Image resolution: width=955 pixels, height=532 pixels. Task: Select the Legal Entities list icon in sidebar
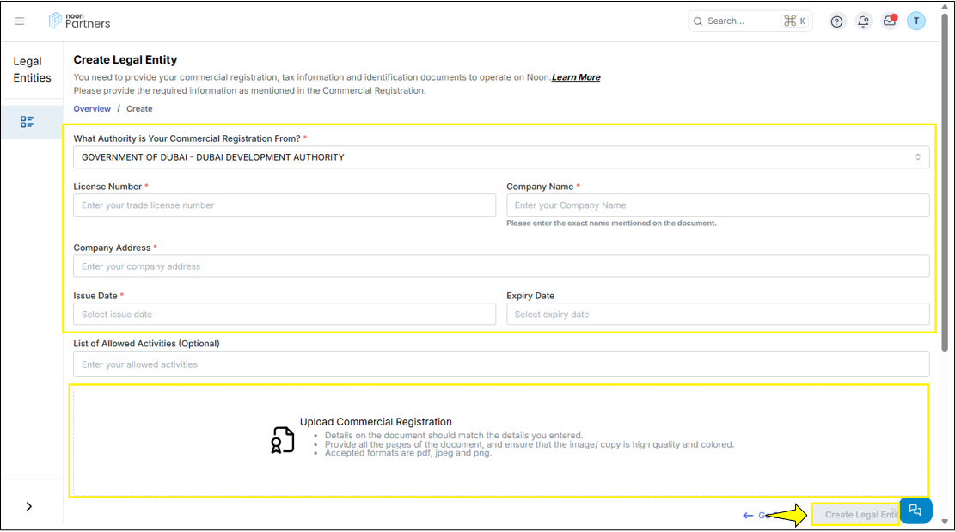28,122
